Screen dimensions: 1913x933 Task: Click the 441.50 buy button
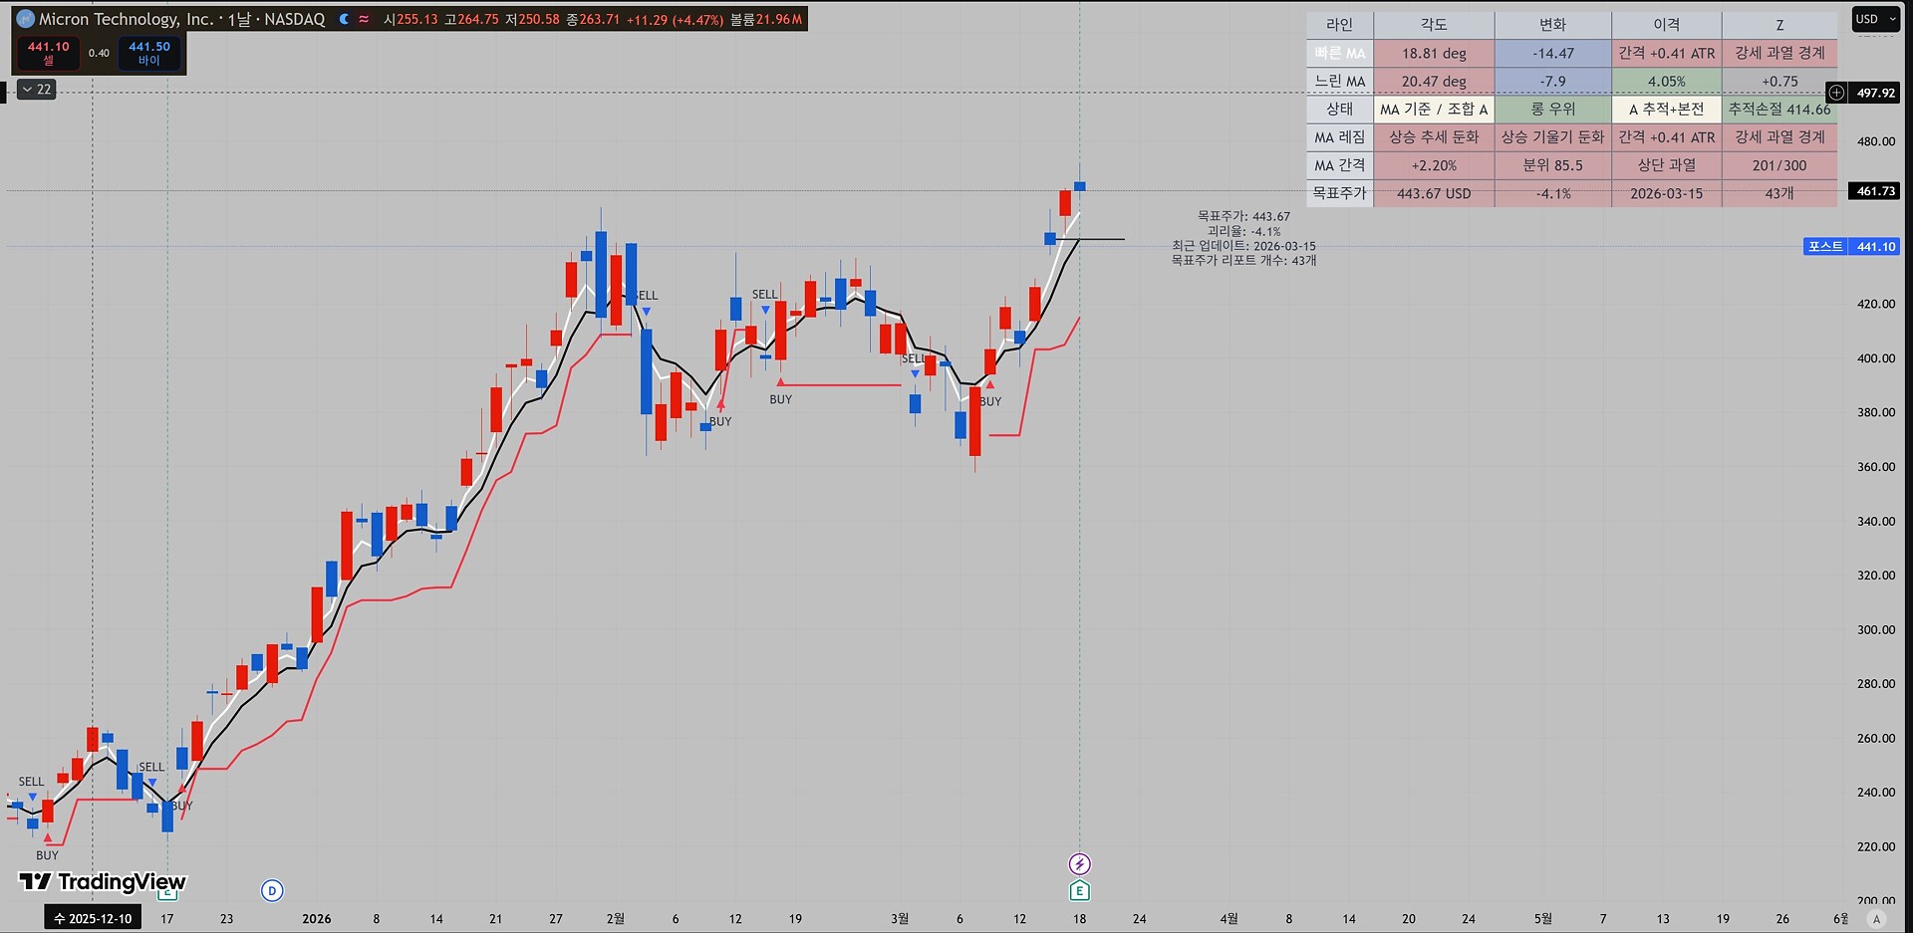coord(149,53)
